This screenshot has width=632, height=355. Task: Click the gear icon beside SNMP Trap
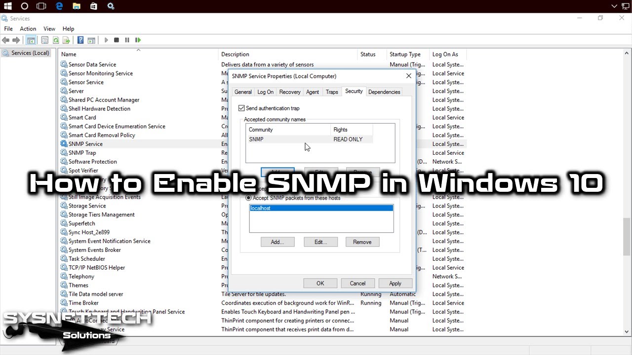click(64, 153)
